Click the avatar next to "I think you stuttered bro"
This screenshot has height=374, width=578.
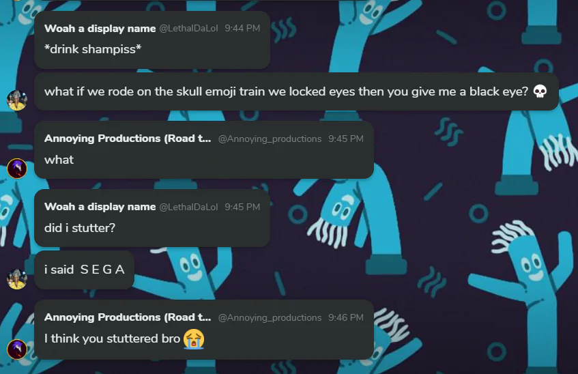point(16,348)
